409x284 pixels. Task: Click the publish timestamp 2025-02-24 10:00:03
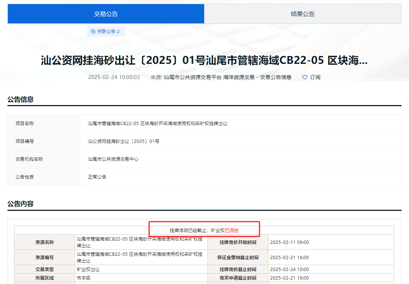coord(114,77)
